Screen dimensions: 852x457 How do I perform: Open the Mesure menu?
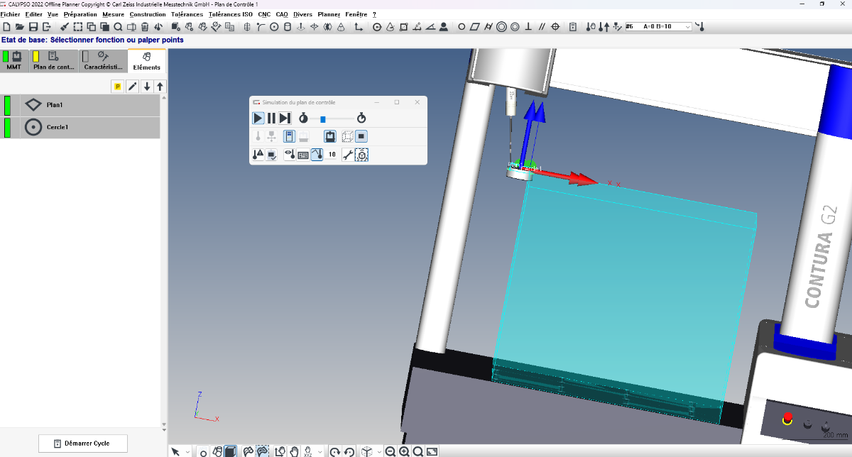point(113,14)
